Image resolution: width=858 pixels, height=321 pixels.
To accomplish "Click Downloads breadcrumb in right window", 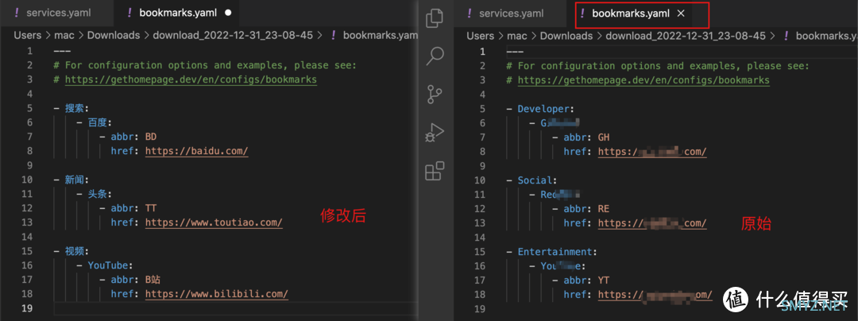I will click(x=566, y=36).
